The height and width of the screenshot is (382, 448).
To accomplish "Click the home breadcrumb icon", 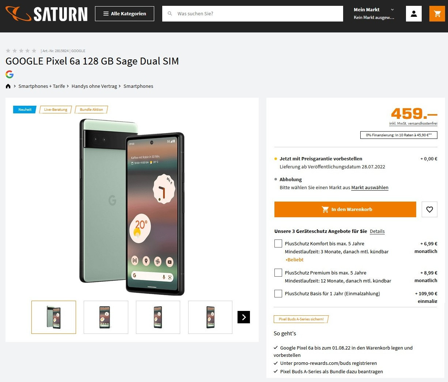I will tap(8, 86).
